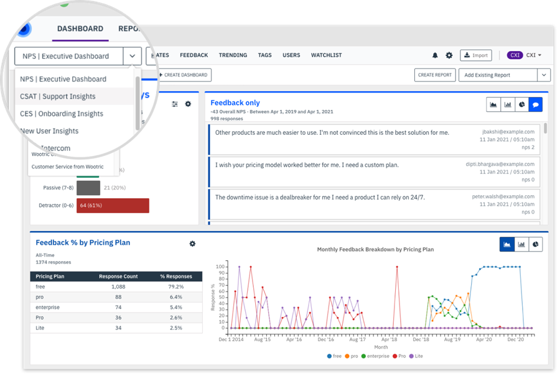Click the red Detractor bar

(113, 206)
